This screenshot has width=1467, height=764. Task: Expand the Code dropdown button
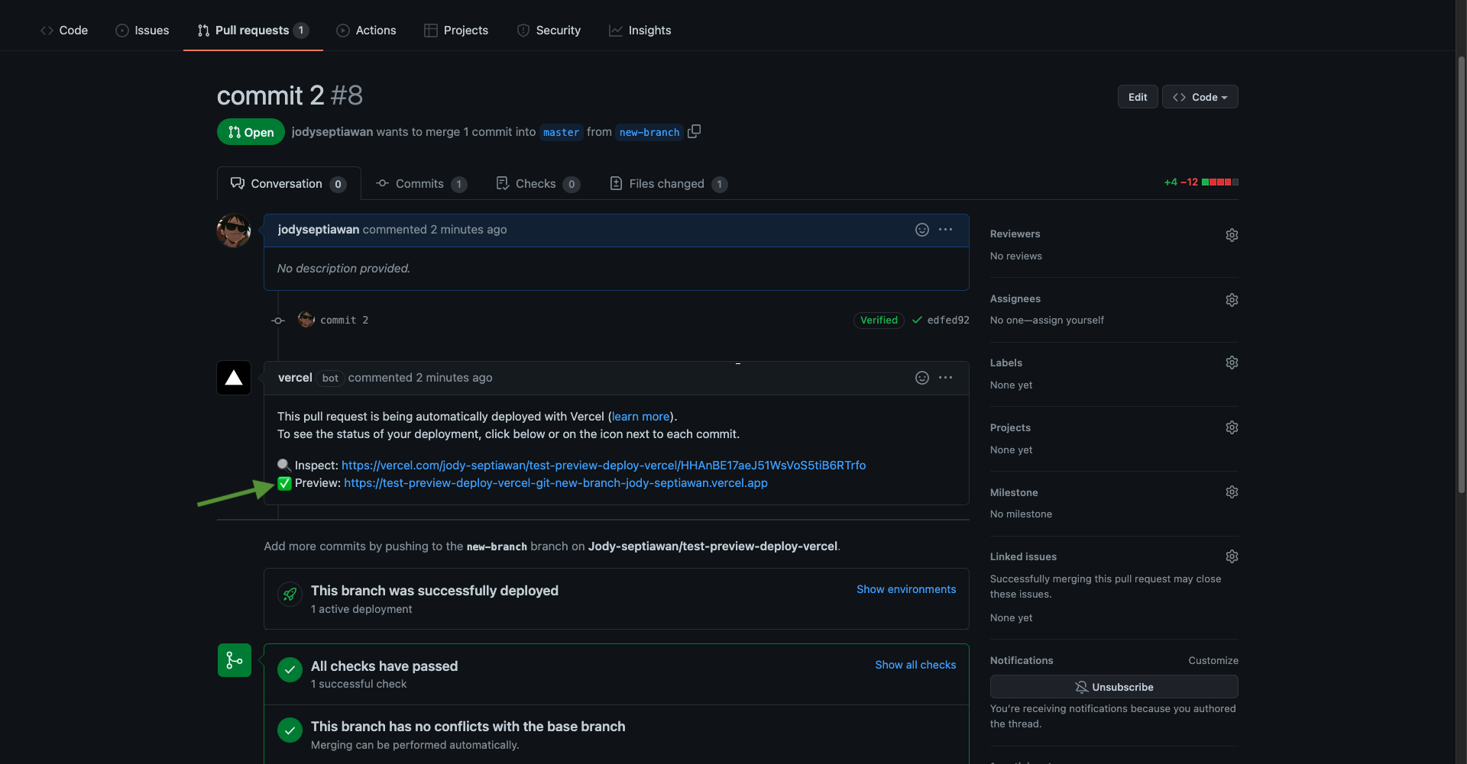tap(1200, 97)
